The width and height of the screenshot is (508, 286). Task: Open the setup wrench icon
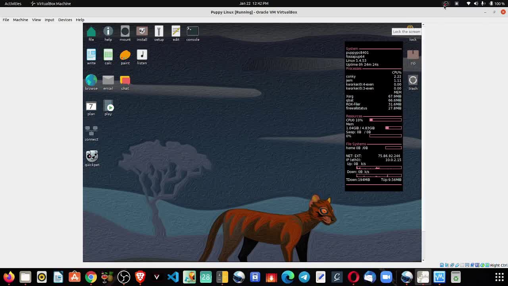point(159,34)
